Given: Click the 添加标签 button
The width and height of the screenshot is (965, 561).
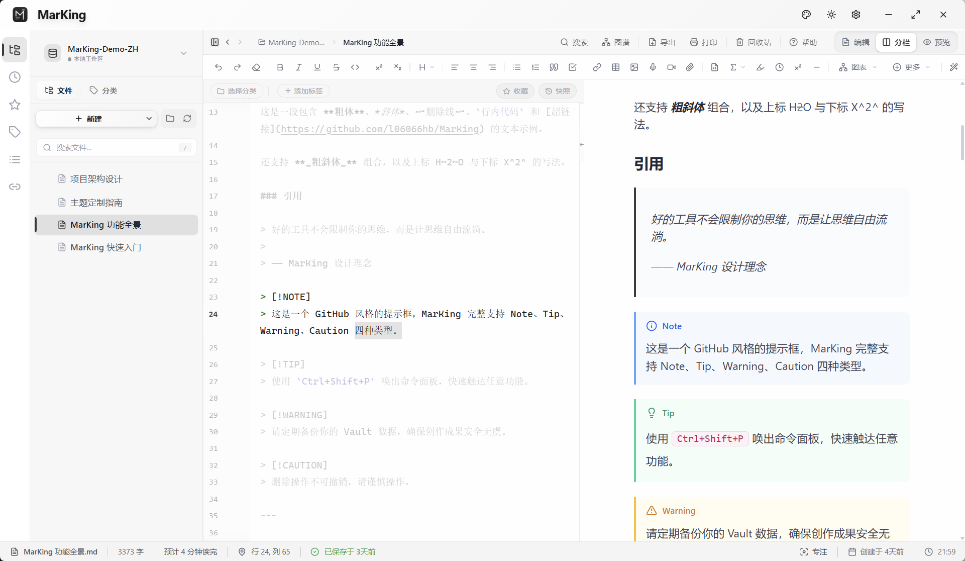Looking at the screenshot, I should point(303,91).
